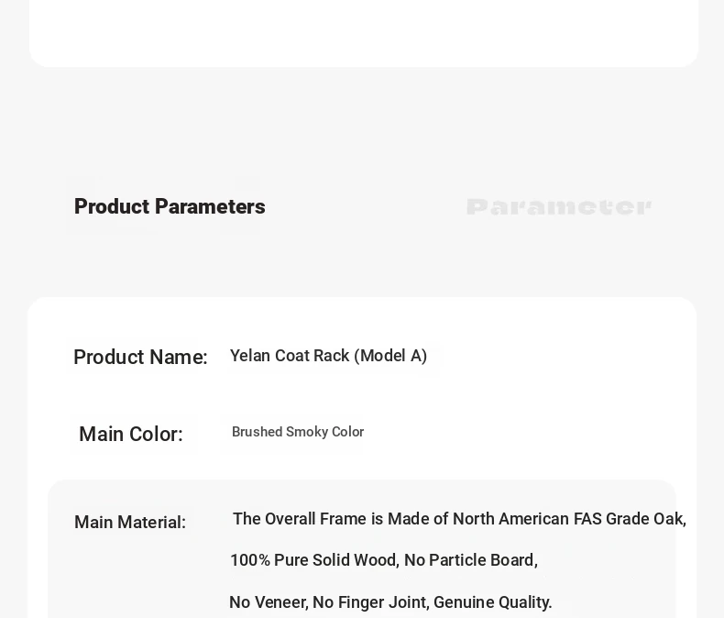Click the word "Brushed" in the color value
The height and width of the screenshot is (618, 724).
click(x=257, y=432)
